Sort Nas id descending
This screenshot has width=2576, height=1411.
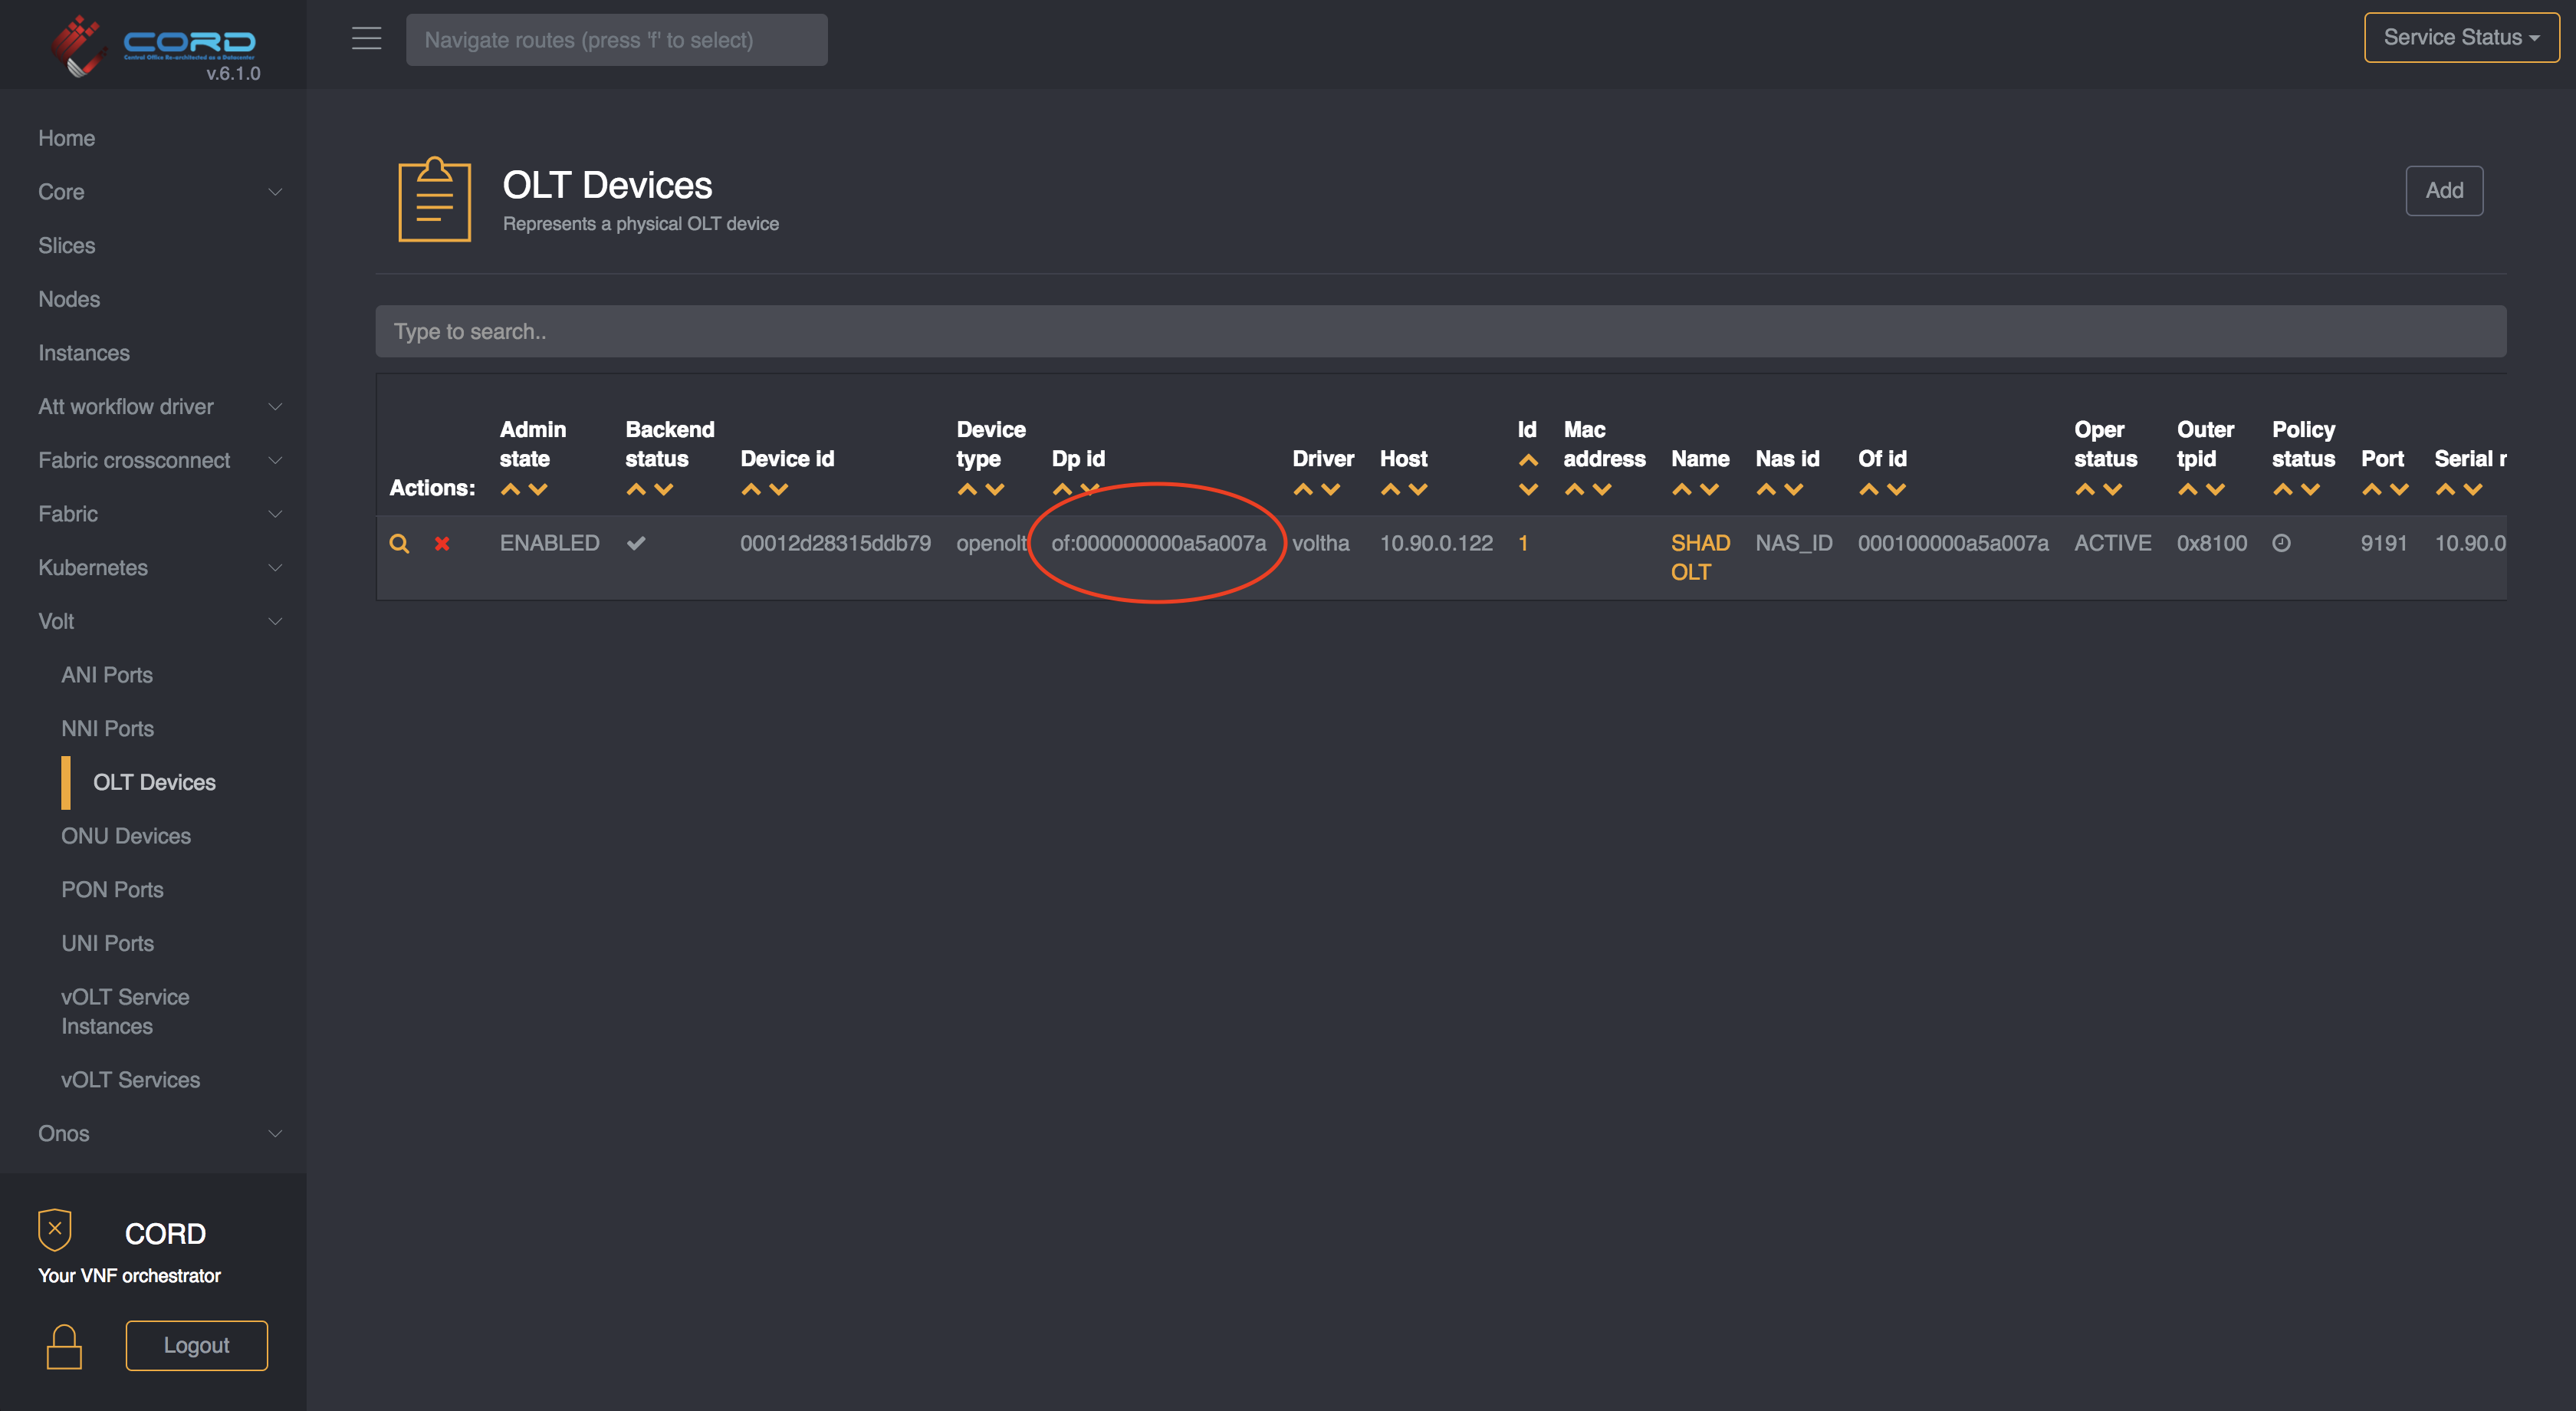coord(1794,489)
